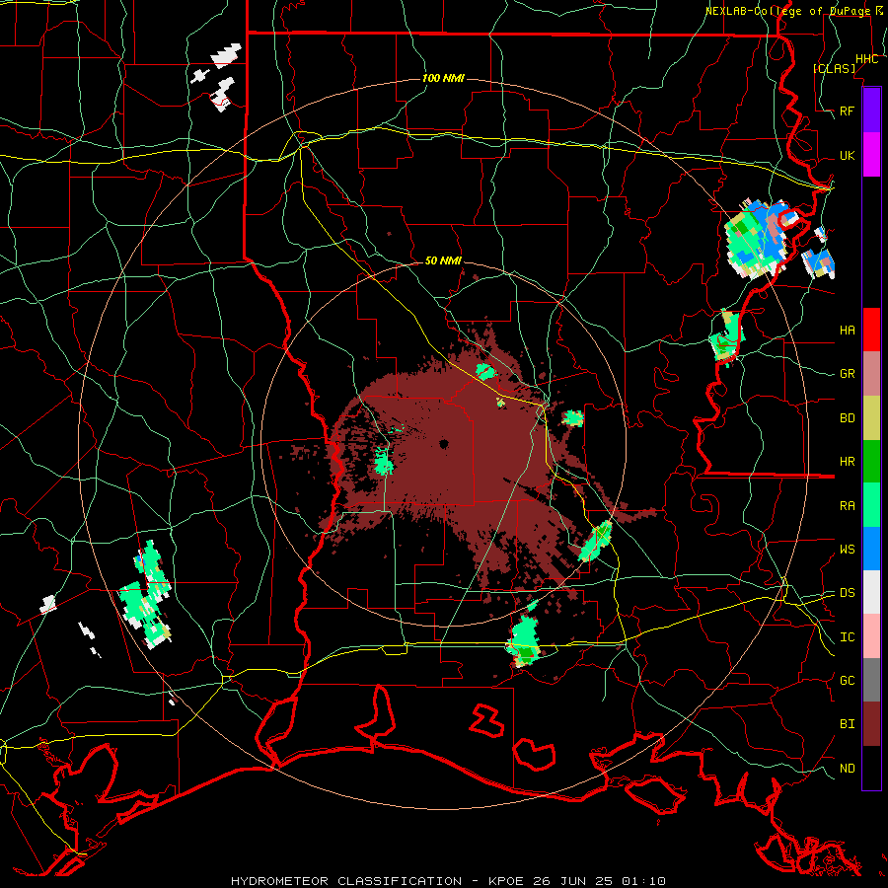Screen dimensions: 888x888
Task: Select the dusty pink GR legend swatch
Action: pos(871,374)
